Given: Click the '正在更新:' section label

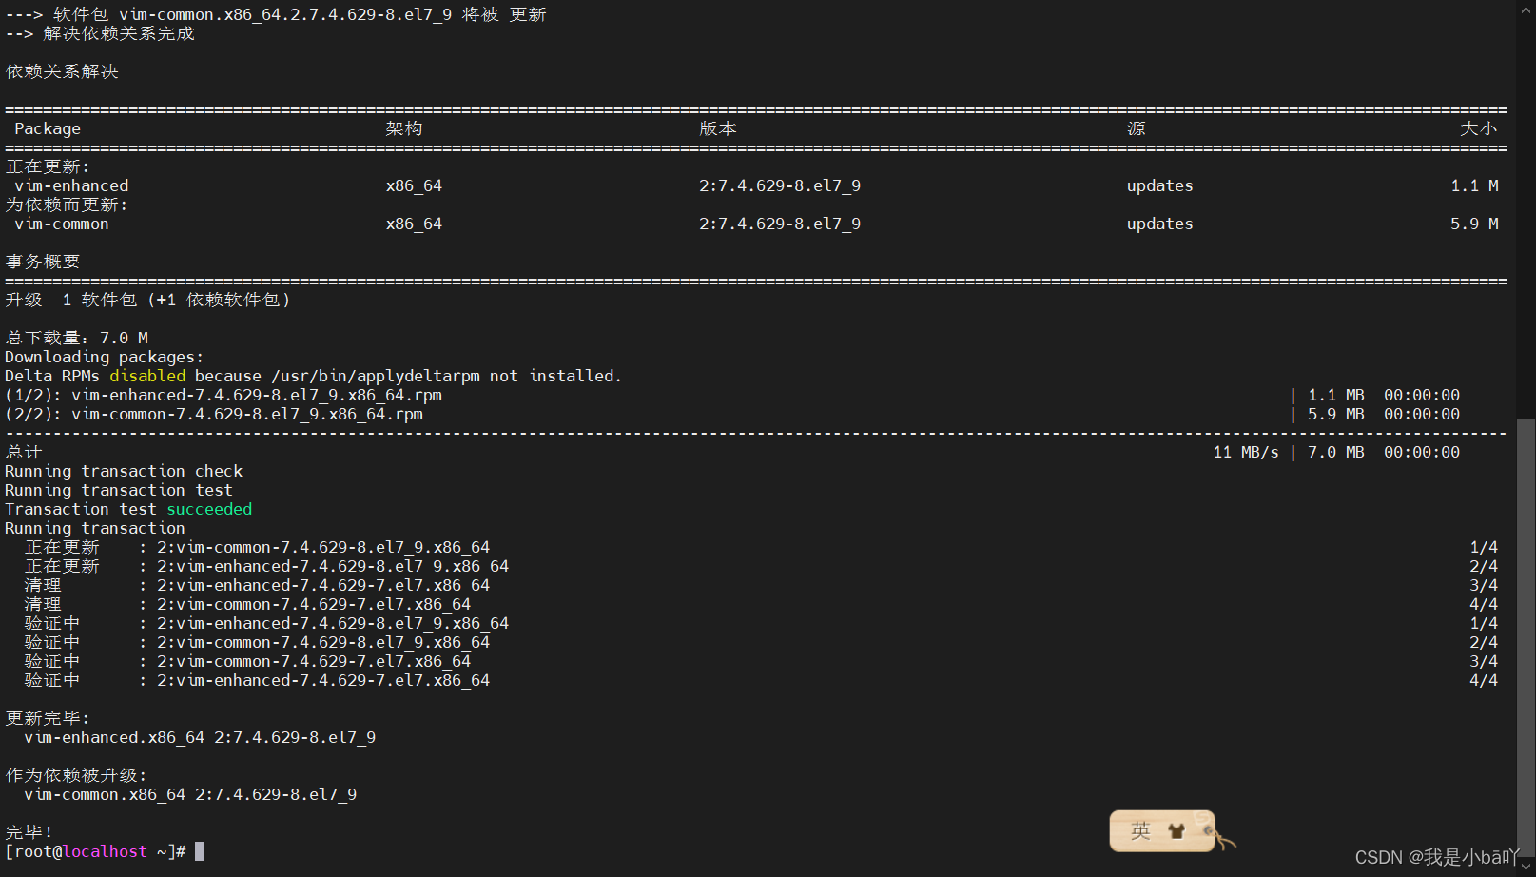Looking at the screenshot, I should point(48,166).
